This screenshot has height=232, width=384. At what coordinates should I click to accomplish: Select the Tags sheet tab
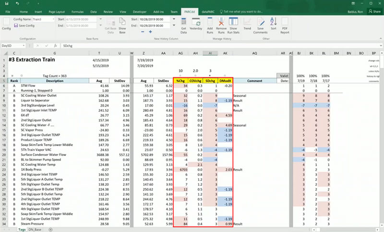click(22, 230)
